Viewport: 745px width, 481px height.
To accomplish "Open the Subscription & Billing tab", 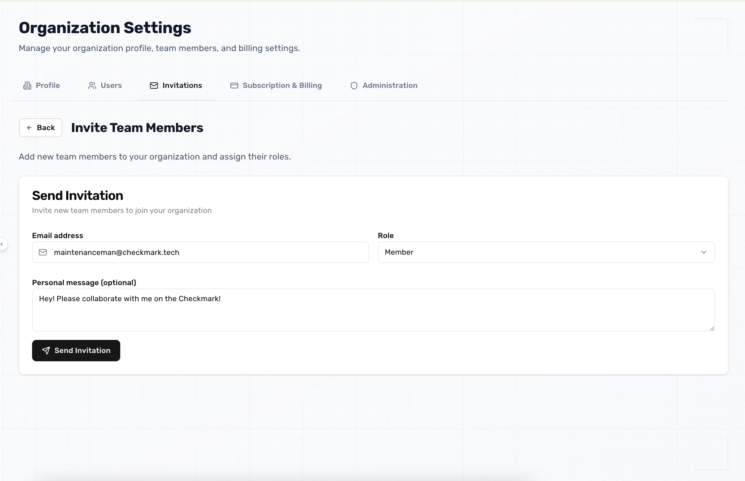I will point(282,86).
